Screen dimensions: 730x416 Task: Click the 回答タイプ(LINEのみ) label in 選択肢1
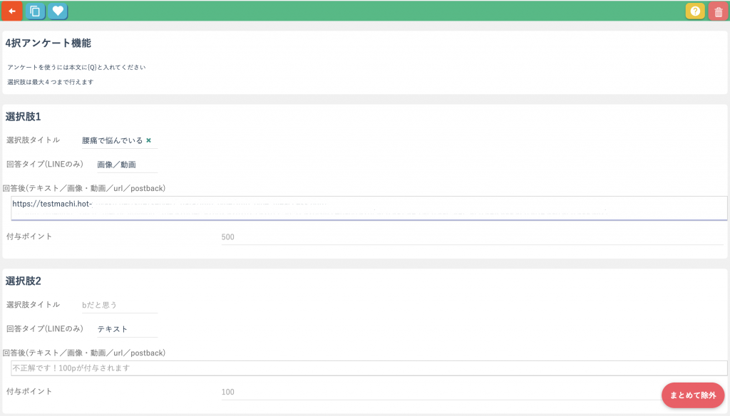[44, 165]
